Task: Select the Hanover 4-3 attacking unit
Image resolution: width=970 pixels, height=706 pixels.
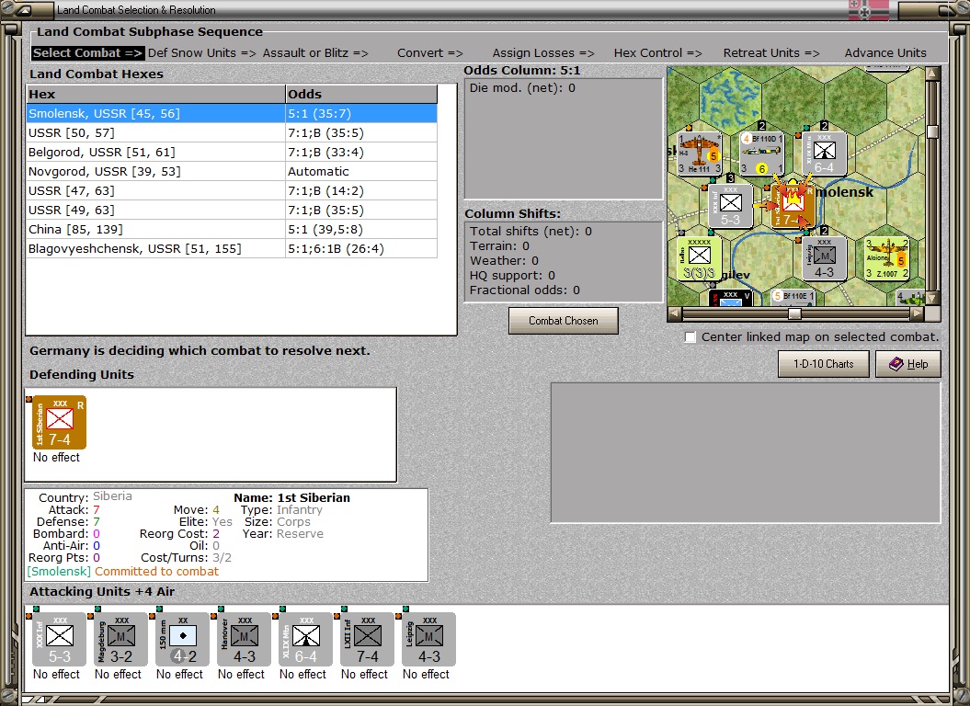Action: click(244, 639)
